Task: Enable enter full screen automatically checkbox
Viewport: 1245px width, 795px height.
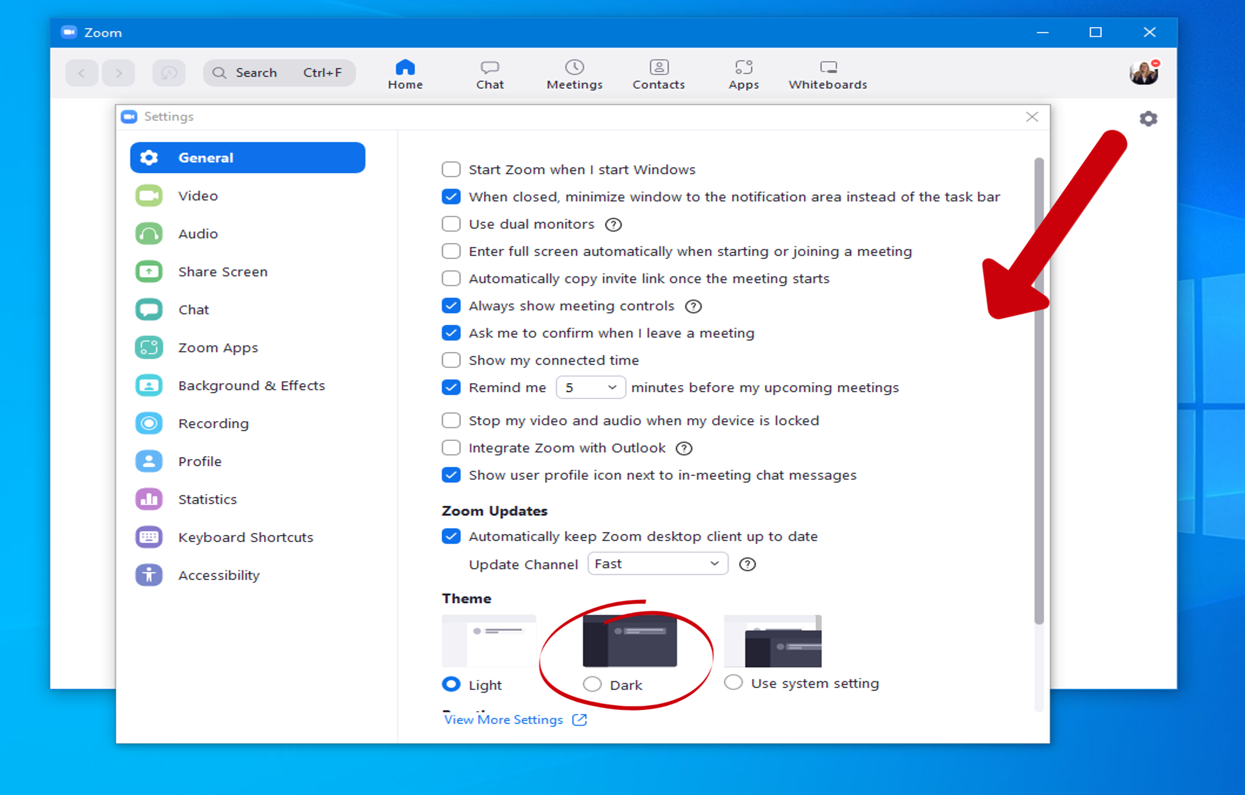Action: click(x=451, y=251)
